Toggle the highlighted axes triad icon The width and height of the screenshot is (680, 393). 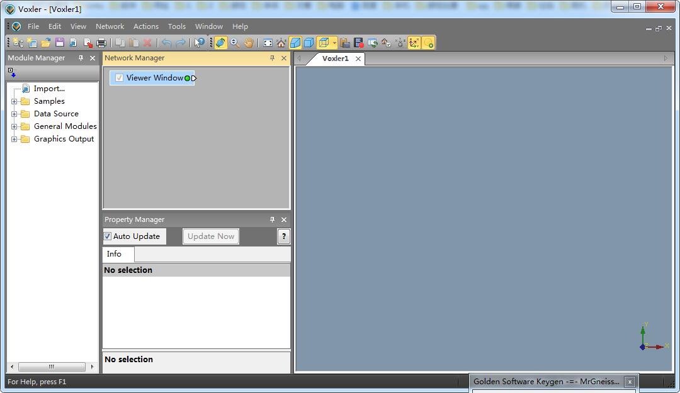point(414,43)
